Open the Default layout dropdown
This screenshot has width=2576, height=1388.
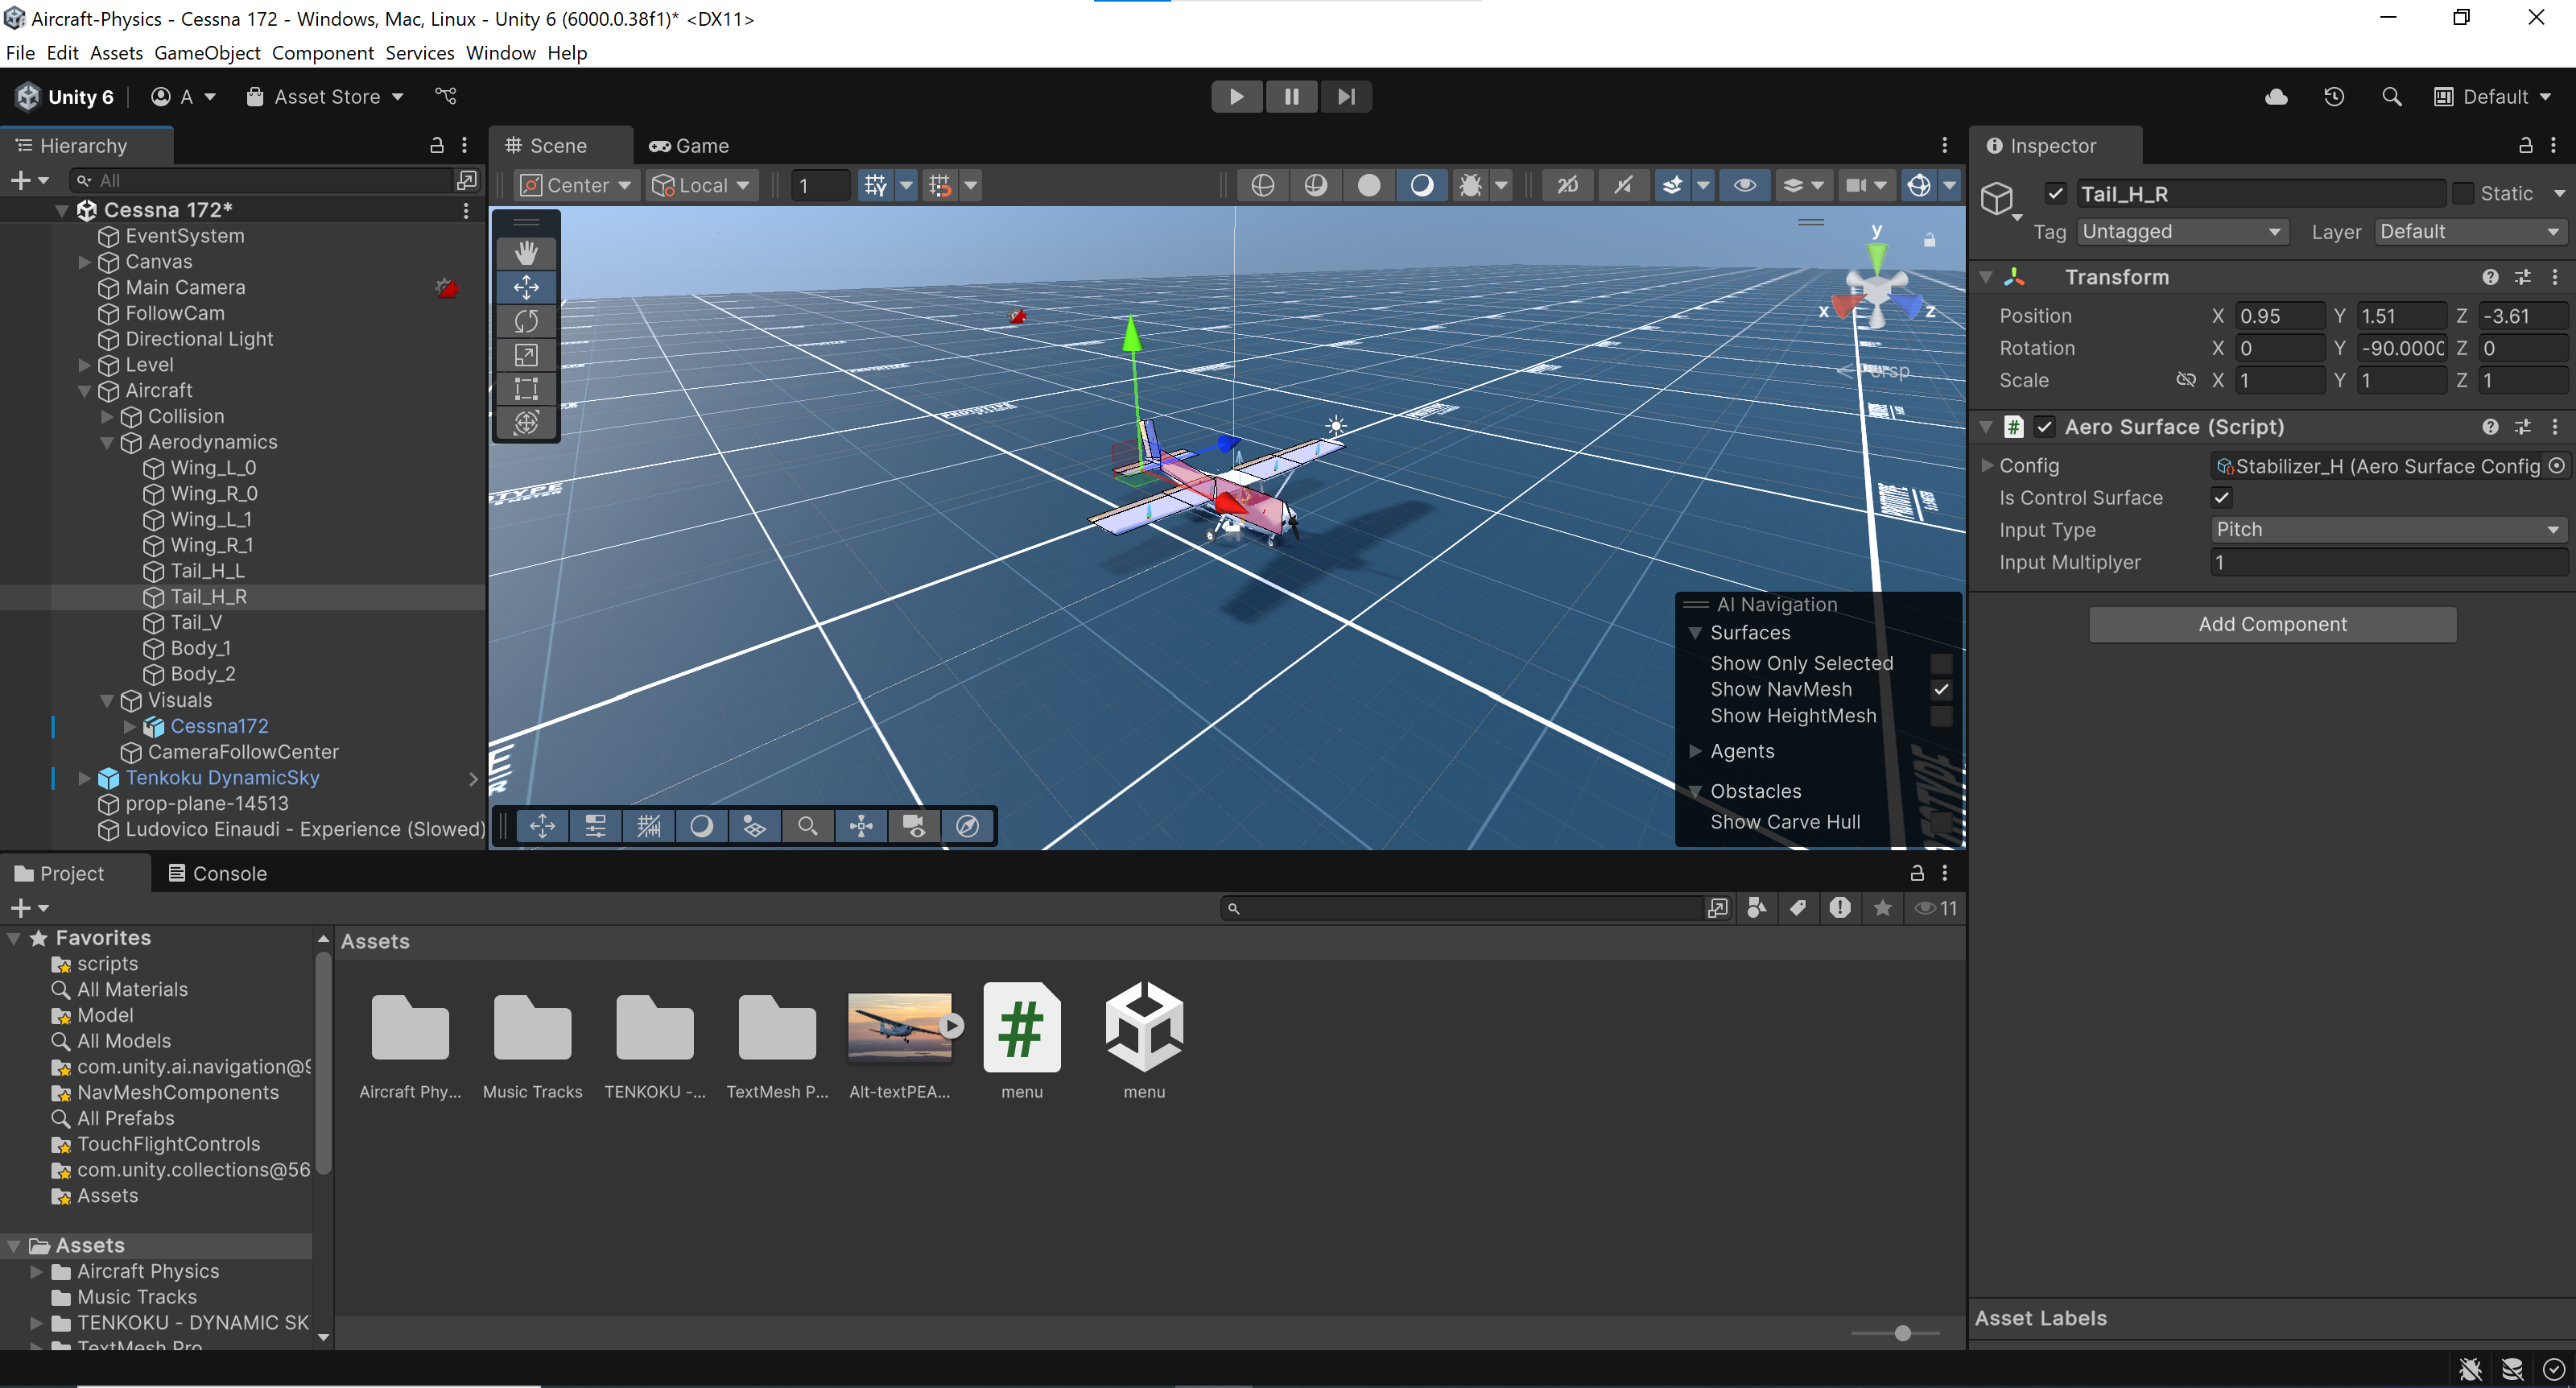click(x=2493, y=97)
